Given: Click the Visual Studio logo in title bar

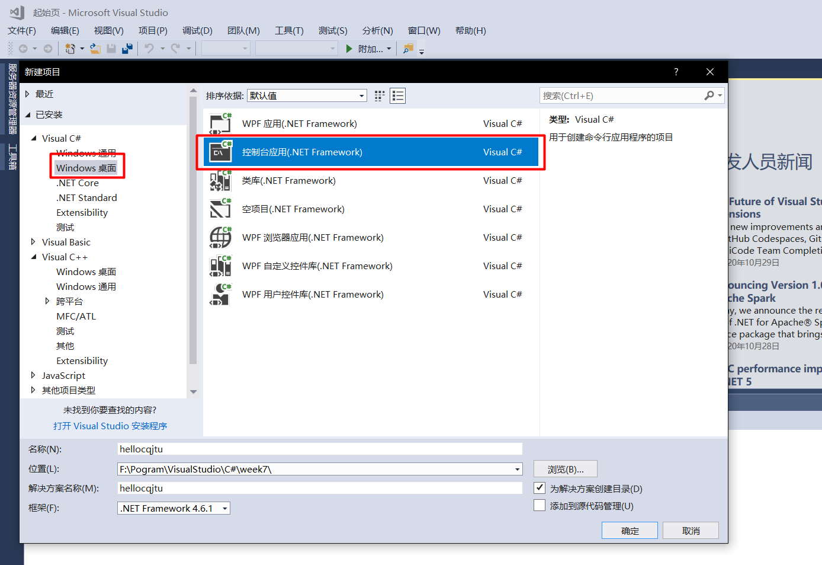Looking at the screenshot, I should pos(17,12).
